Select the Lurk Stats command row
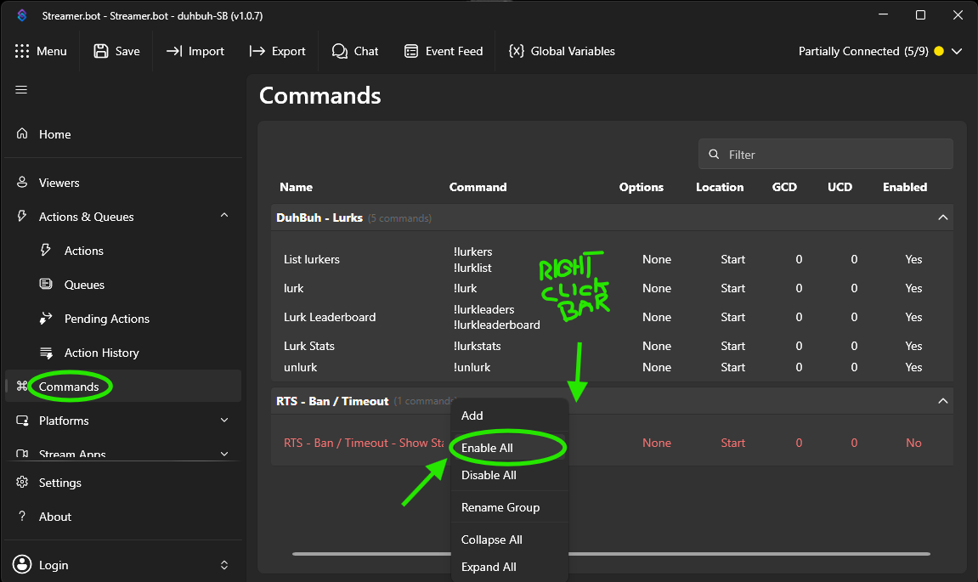The width and height of the screenshot is (978, 582). point(612,346)
